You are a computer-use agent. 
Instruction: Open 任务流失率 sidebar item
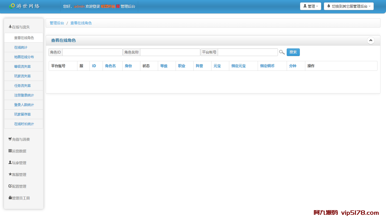[24, 86]
